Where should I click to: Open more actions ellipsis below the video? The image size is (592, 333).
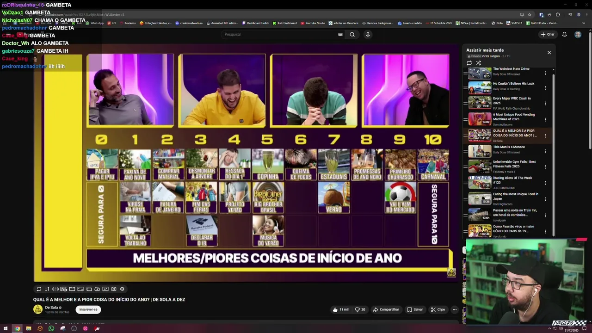455,309
